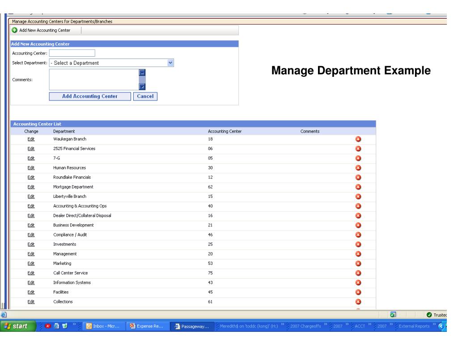The height and width of the screenshot is (343, 458).
Task: Switch to the Expense Re... taskbar window
Action: (148, 326)
